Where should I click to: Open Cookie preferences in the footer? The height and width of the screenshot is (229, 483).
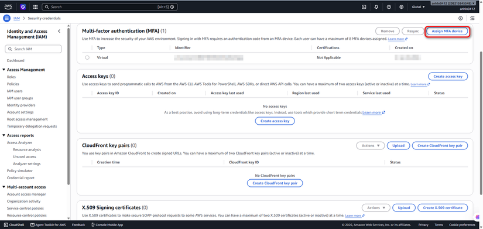point(462,225)
